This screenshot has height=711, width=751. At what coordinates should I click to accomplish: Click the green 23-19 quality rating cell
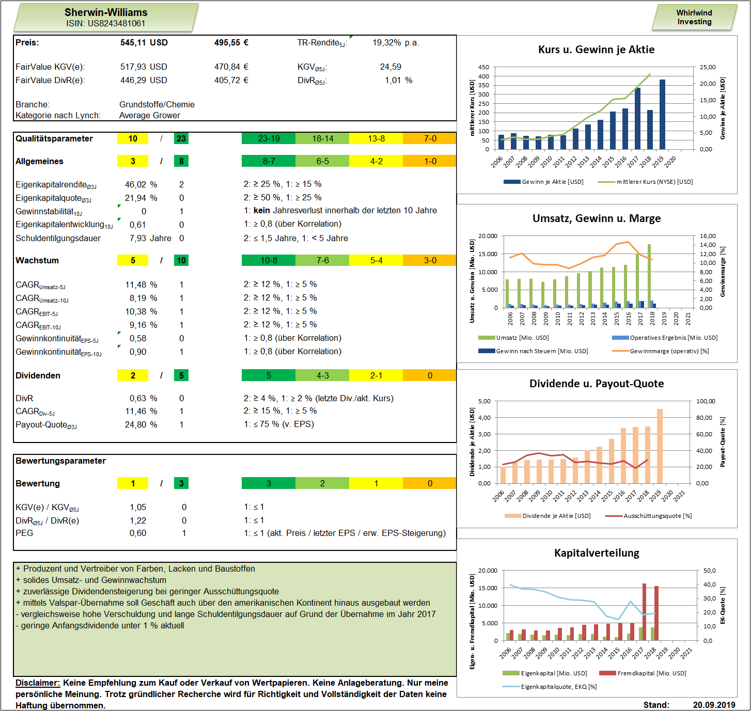point(269,138)
